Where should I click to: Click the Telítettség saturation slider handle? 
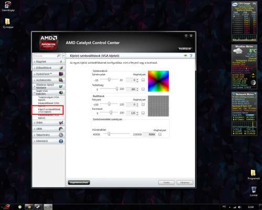click(x=117, y=89)
